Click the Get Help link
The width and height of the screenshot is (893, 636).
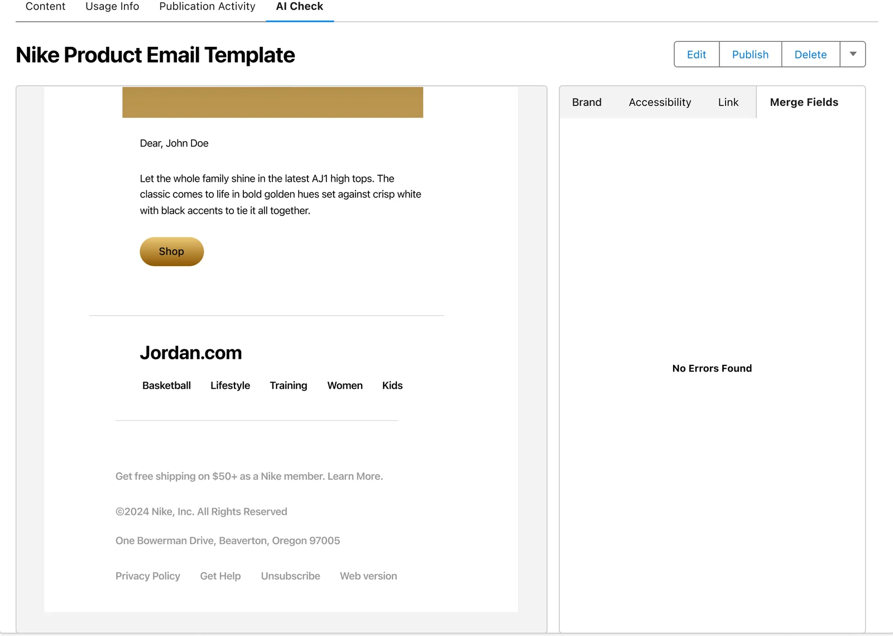tap(220, 576)
